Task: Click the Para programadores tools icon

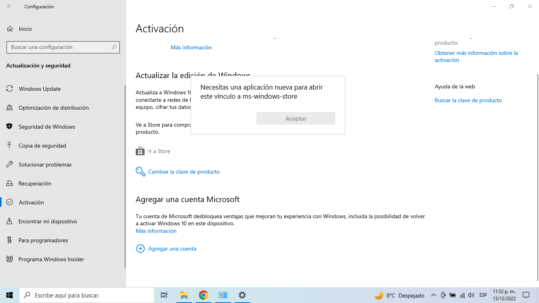Action: (x=9, y=240)
